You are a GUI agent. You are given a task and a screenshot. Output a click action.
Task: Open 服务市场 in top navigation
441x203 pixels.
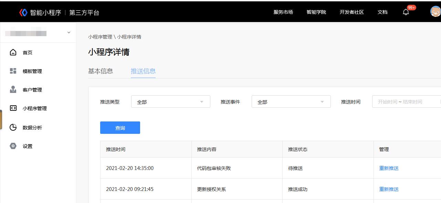pyautogui.click(x=283, y=12)
